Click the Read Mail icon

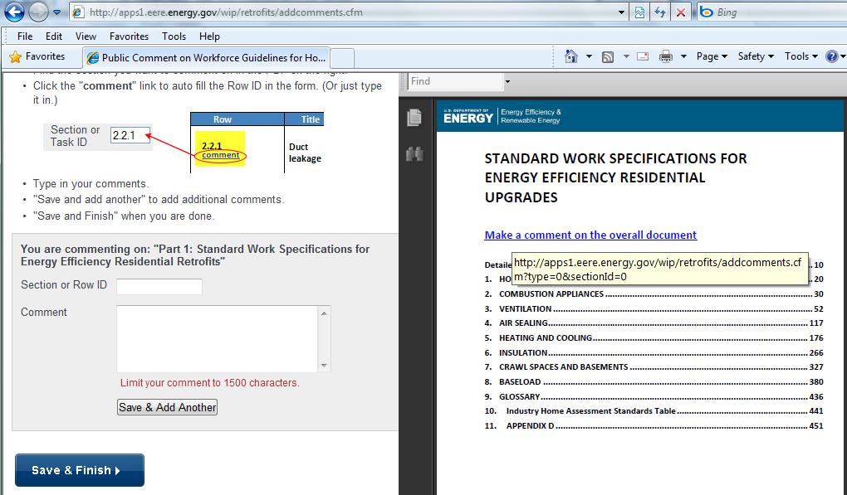click(643, 56)
